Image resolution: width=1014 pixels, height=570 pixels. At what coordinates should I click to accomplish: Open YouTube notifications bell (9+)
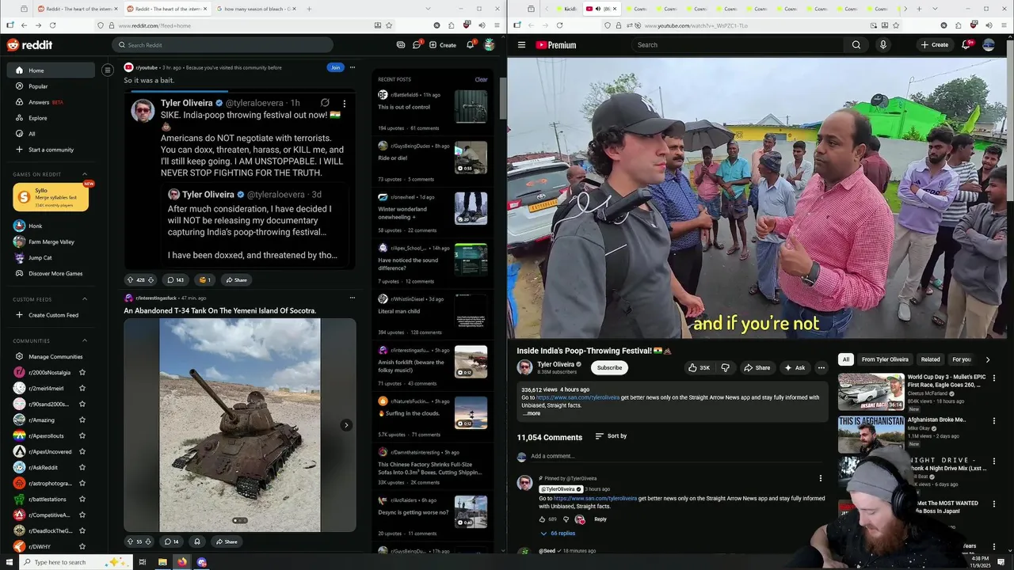click(966, 45)
